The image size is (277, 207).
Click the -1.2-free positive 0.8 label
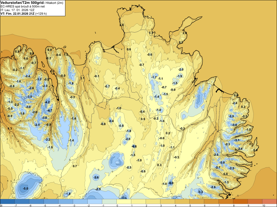tap(17, 51)
